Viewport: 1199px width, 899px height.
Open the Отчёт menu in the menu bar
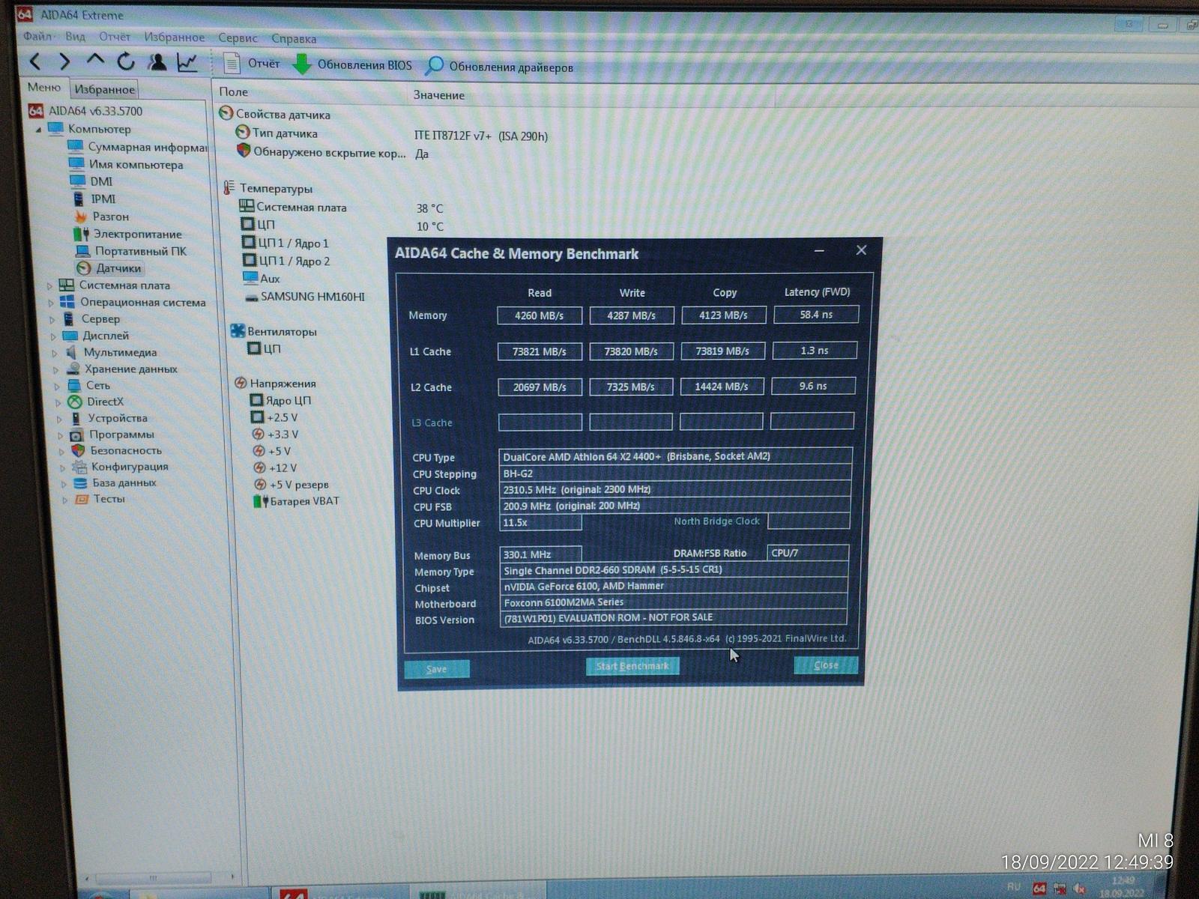coord(115,37)
